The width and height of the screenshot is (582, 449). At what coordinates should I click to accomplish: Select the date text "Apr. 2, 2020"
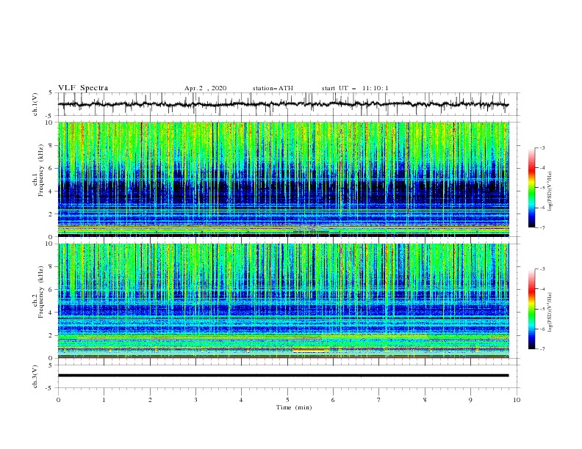[205, 88]
